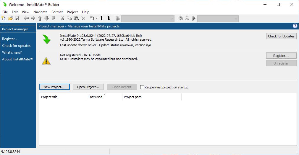Click the InstallMate 9.105.0.8244 version line
The image size is (299, 155).
coord(101,36)
